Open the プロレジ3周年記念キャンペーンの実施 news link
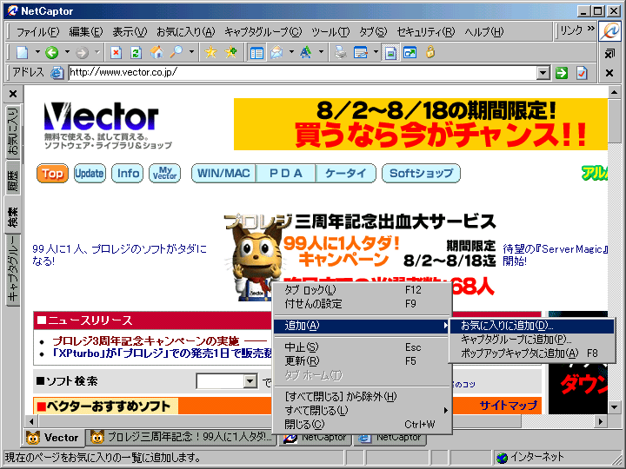This screenshot has width=626, height=469. click(x=146, y=341)
